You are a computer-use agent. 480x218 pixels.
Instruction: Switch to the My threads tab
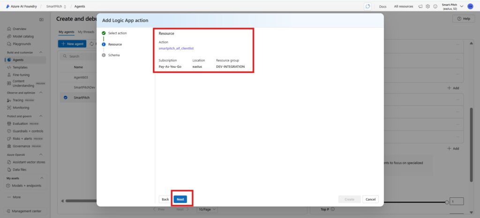(x=86, y=32)
